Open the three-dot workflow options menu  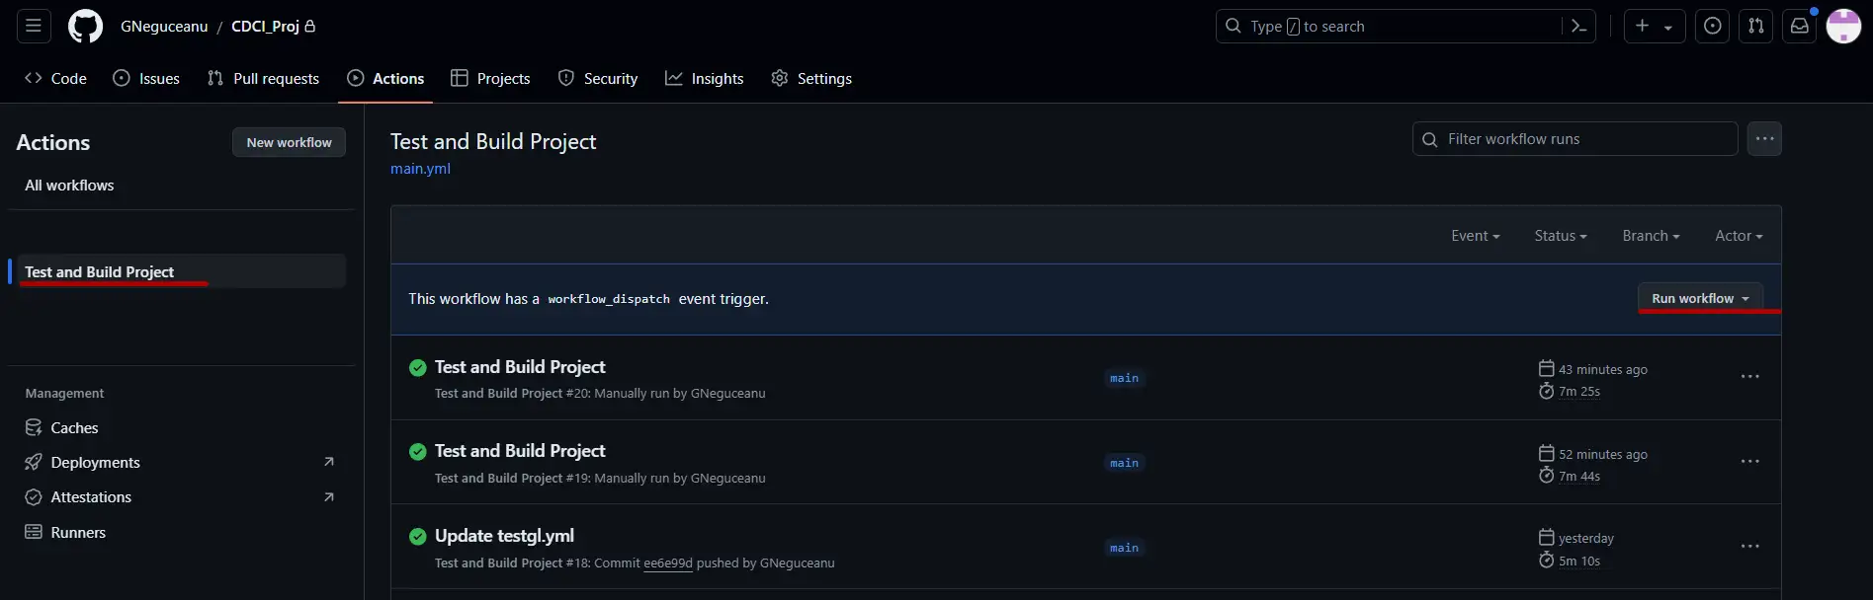pos(1764,139)
